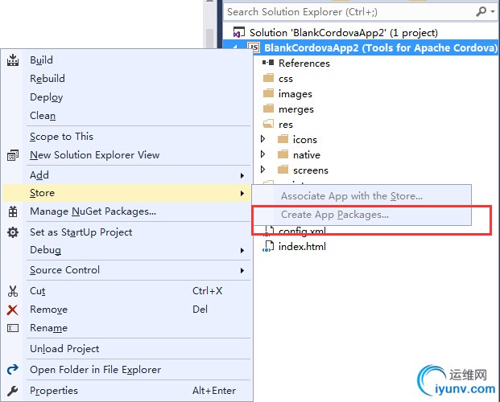Click the Rename icon

[x=13, y=328]
